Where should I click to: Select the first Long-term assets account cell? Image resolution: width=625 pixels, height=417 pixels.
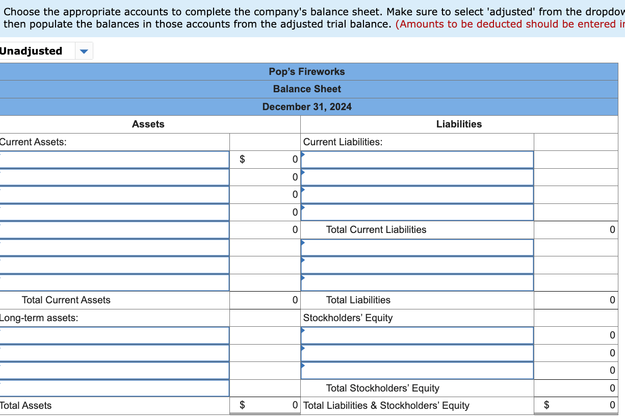[x=115, y=335]
